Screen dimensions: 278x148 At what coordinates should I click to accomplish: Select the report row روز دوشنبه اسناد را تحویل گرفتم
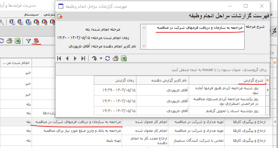pyautogui.click(x=229, y=111)
